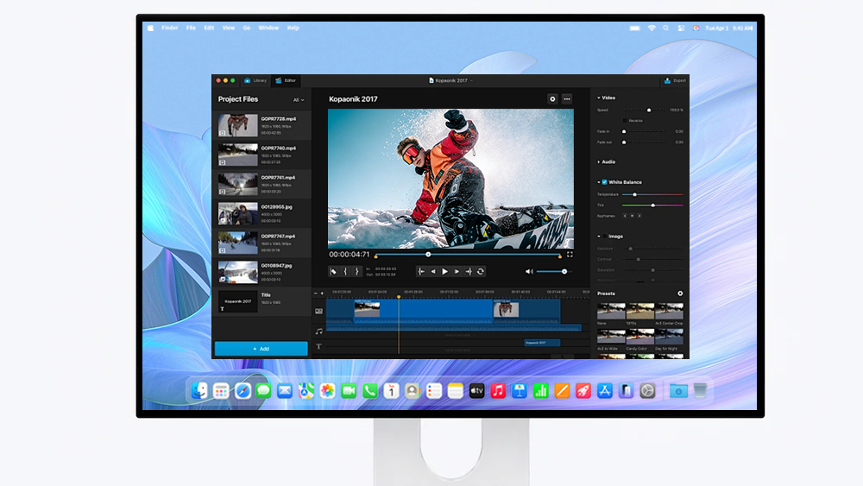Click the Export button
Image resolution: width=863 pixels, height=486 pixels.
pos(676,80)
